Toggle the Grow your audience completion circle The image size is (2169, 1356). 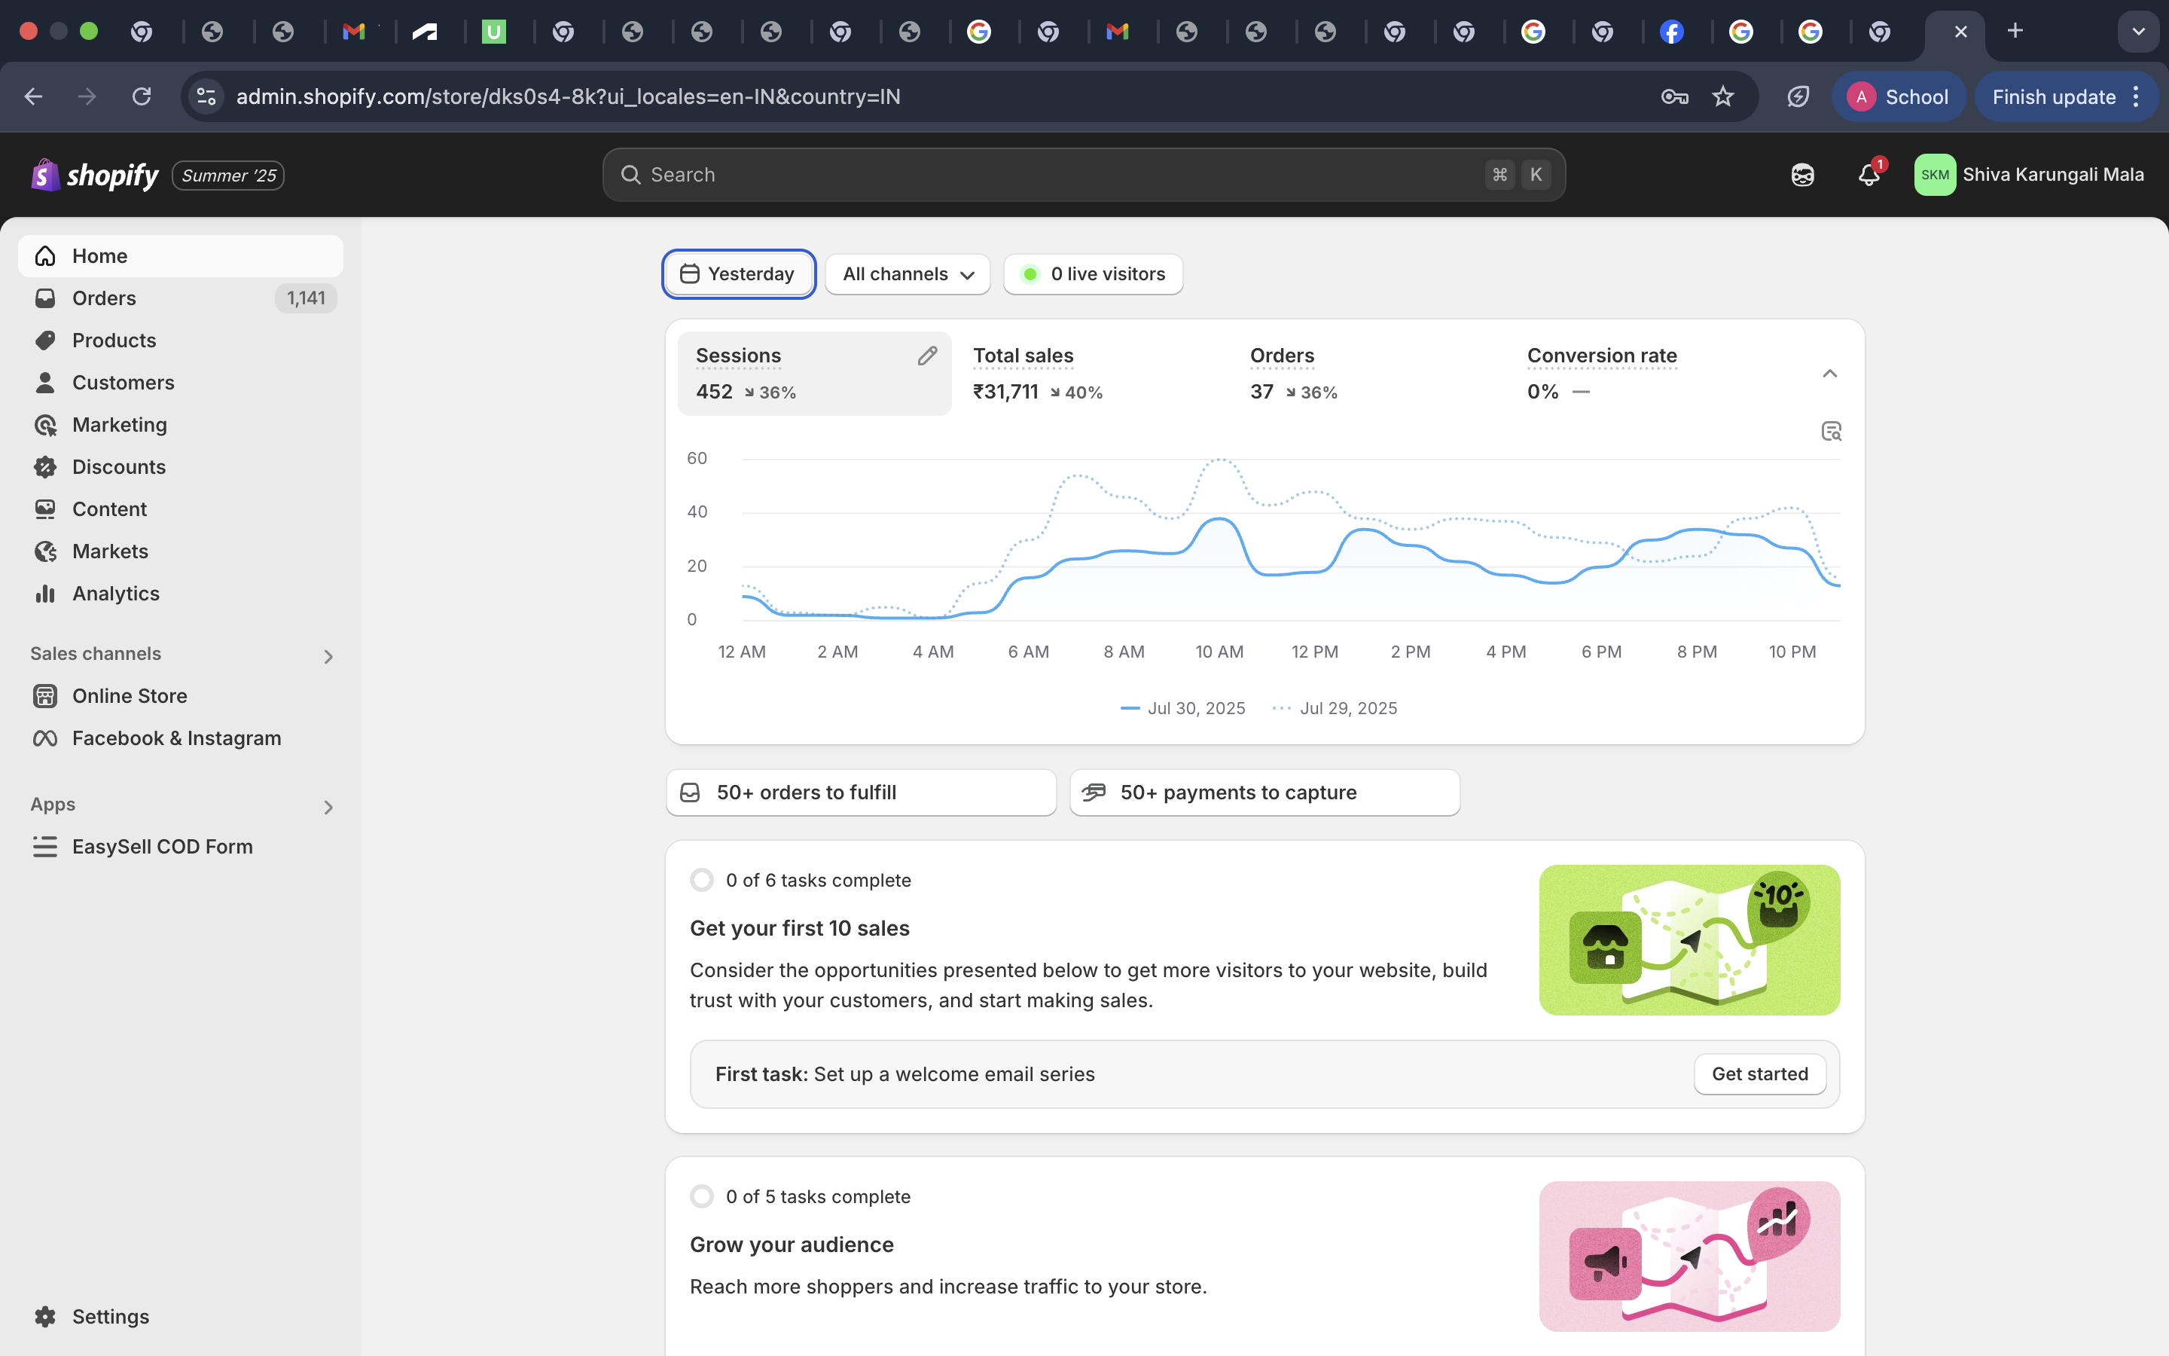702,1196
